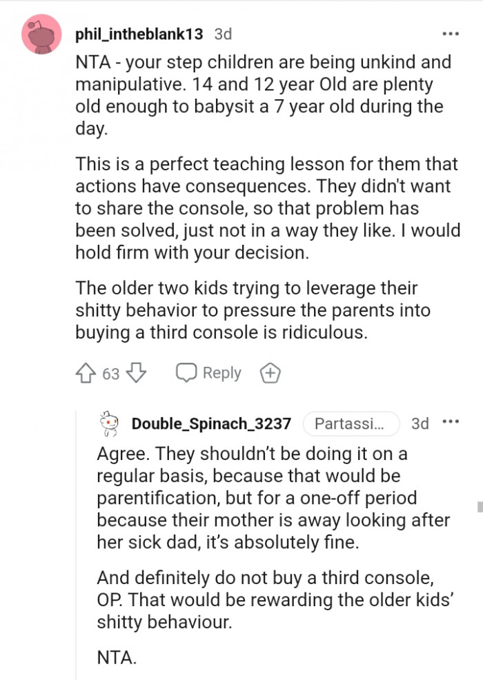Click the three-dot icon on phil_intheblank13's comment

[x=450, y=32]
